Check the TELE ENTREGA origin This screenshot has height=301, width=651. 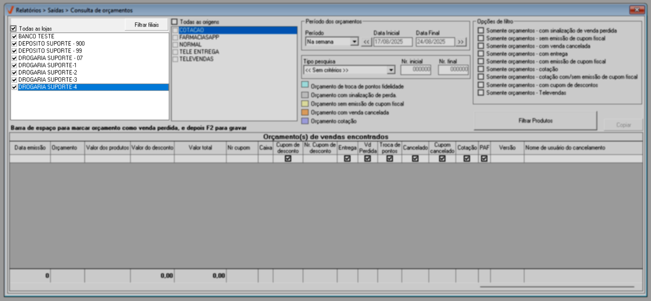click(x=175, y=52)
